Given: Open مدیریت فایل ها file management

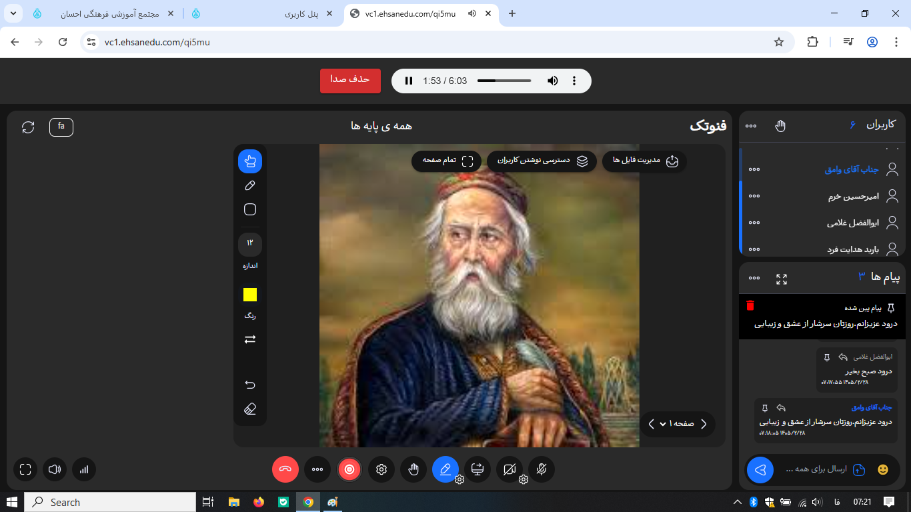Looking at the screenshot, I should (644, 161).
